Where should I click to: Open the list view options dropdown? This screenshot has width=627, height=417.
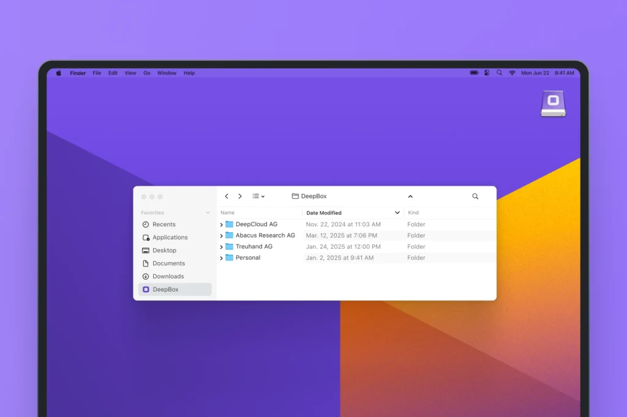point(258,196)
